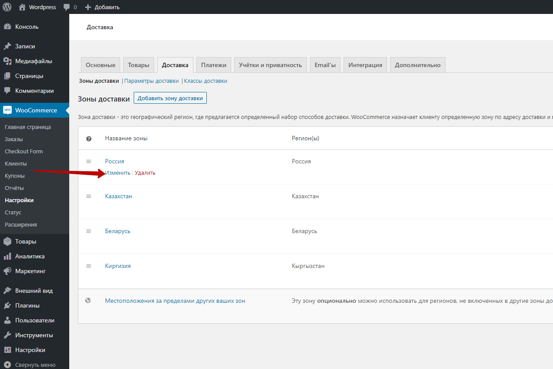Click the Плагины plug icon
Screen dimensions: 553x369
[x=7, y=305]
